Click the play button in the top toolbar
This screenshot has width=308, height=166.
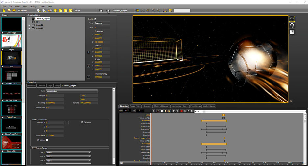click(101, 10)
